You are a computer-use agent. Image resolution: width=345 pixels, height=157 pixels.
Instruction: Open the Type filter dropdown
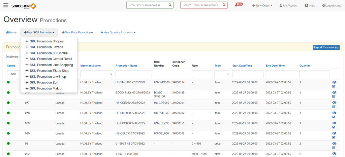tap(222, 74)
